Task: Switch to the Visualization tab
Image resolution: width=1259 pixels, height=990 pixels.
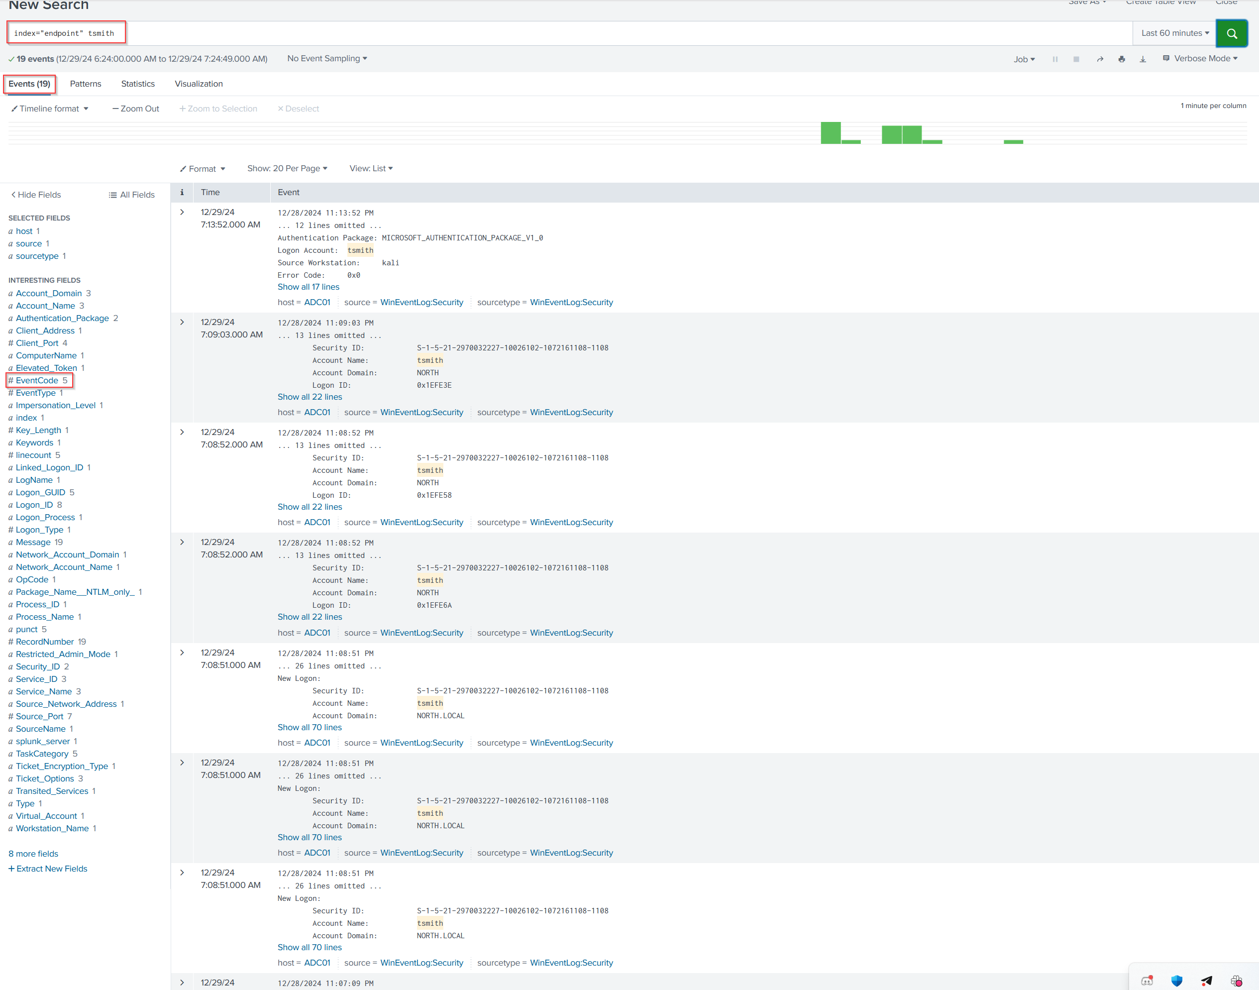Action: click(x=199, y=84)
